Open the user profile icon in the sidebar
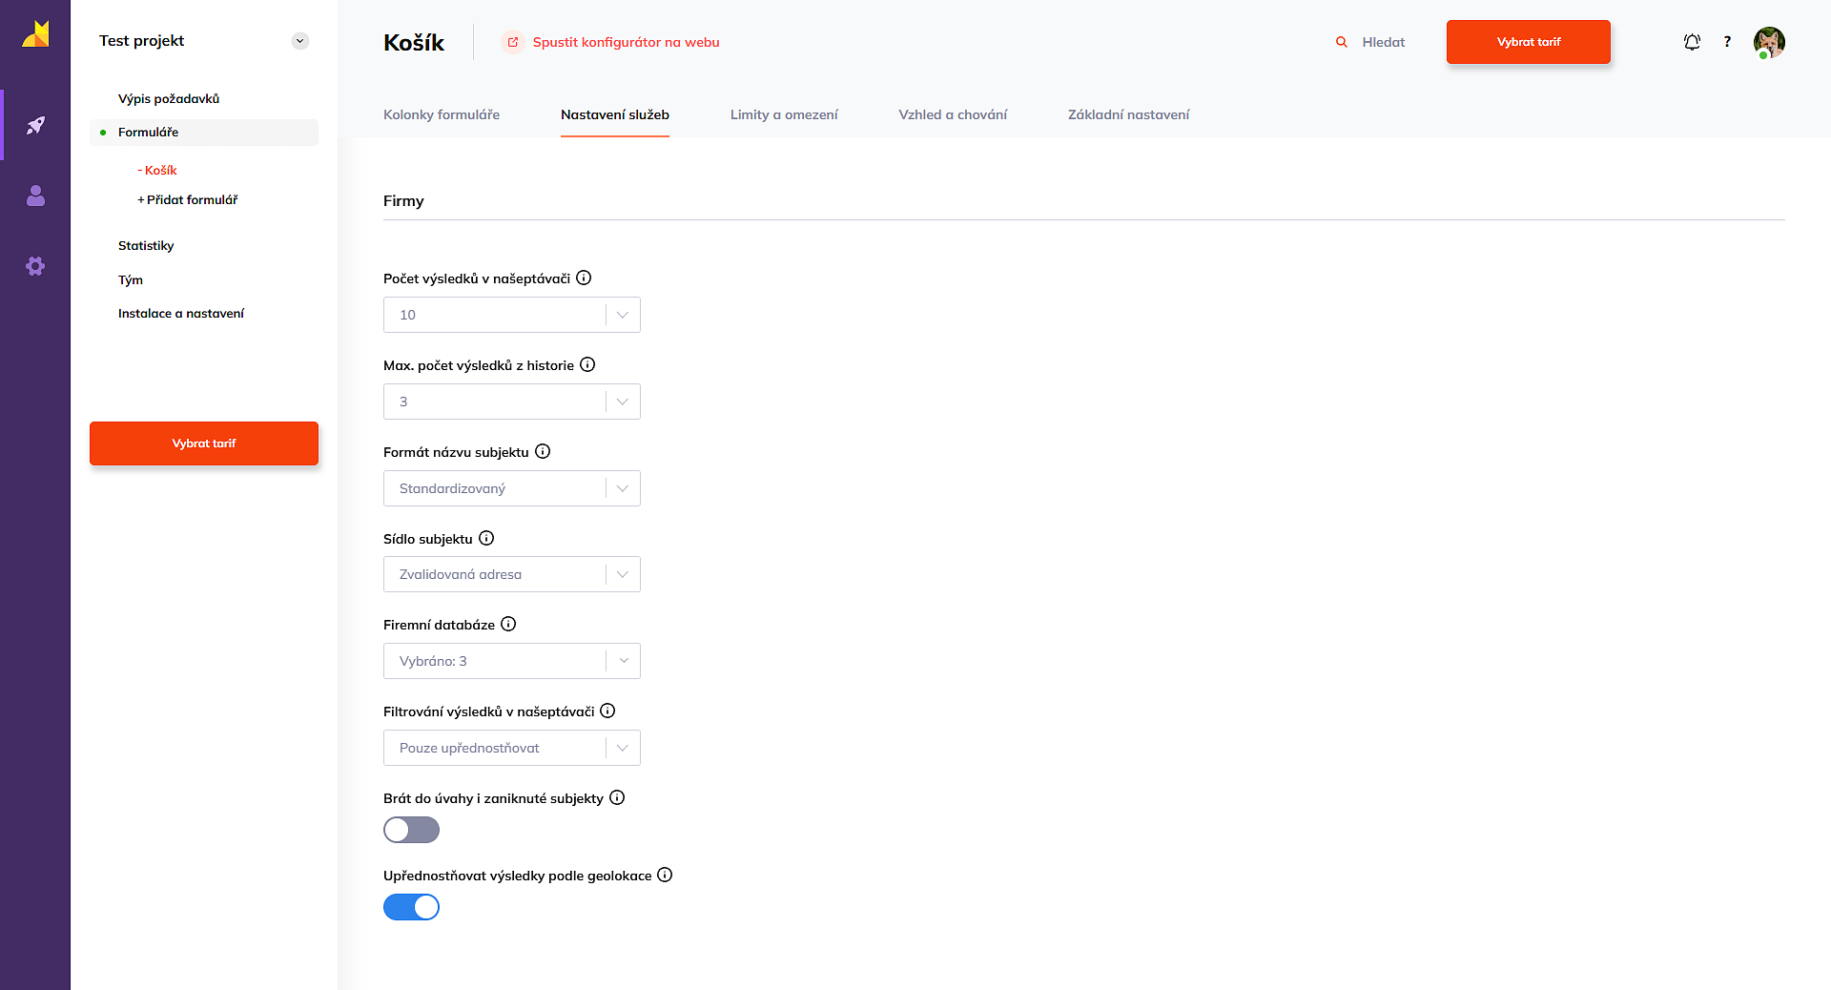This screenshot has width=1831, height=990. 35,196
